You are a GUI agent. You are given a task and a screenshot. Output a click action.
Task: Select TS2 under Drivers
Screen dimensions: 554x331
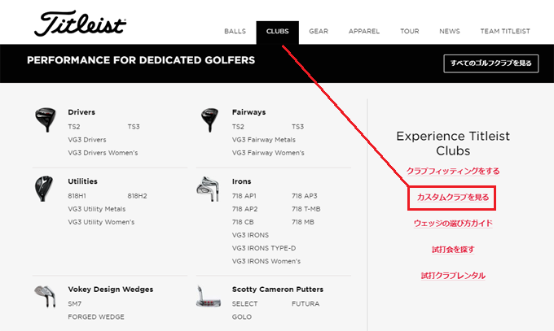(x=74, y=127)
